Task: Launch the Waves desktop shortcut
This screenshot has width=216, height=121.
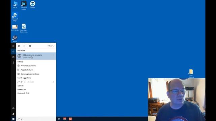Action: coord(15,39)
